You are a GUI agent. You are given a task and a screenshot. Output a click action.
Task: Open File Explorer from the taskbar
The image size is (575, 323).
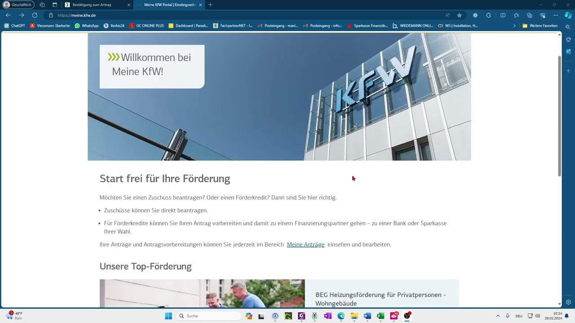(354, 316)
